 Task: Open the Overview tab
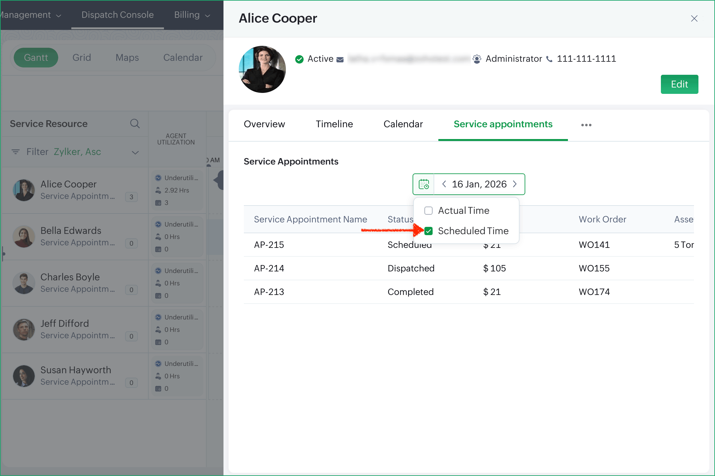[x=264, y=124]
